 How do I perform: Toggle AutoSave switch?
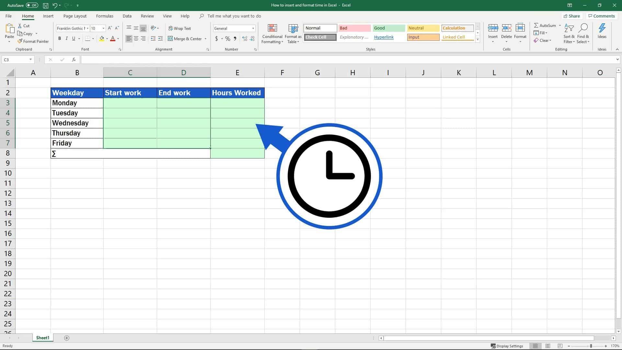pyautogui.click(x=32, y=6)
